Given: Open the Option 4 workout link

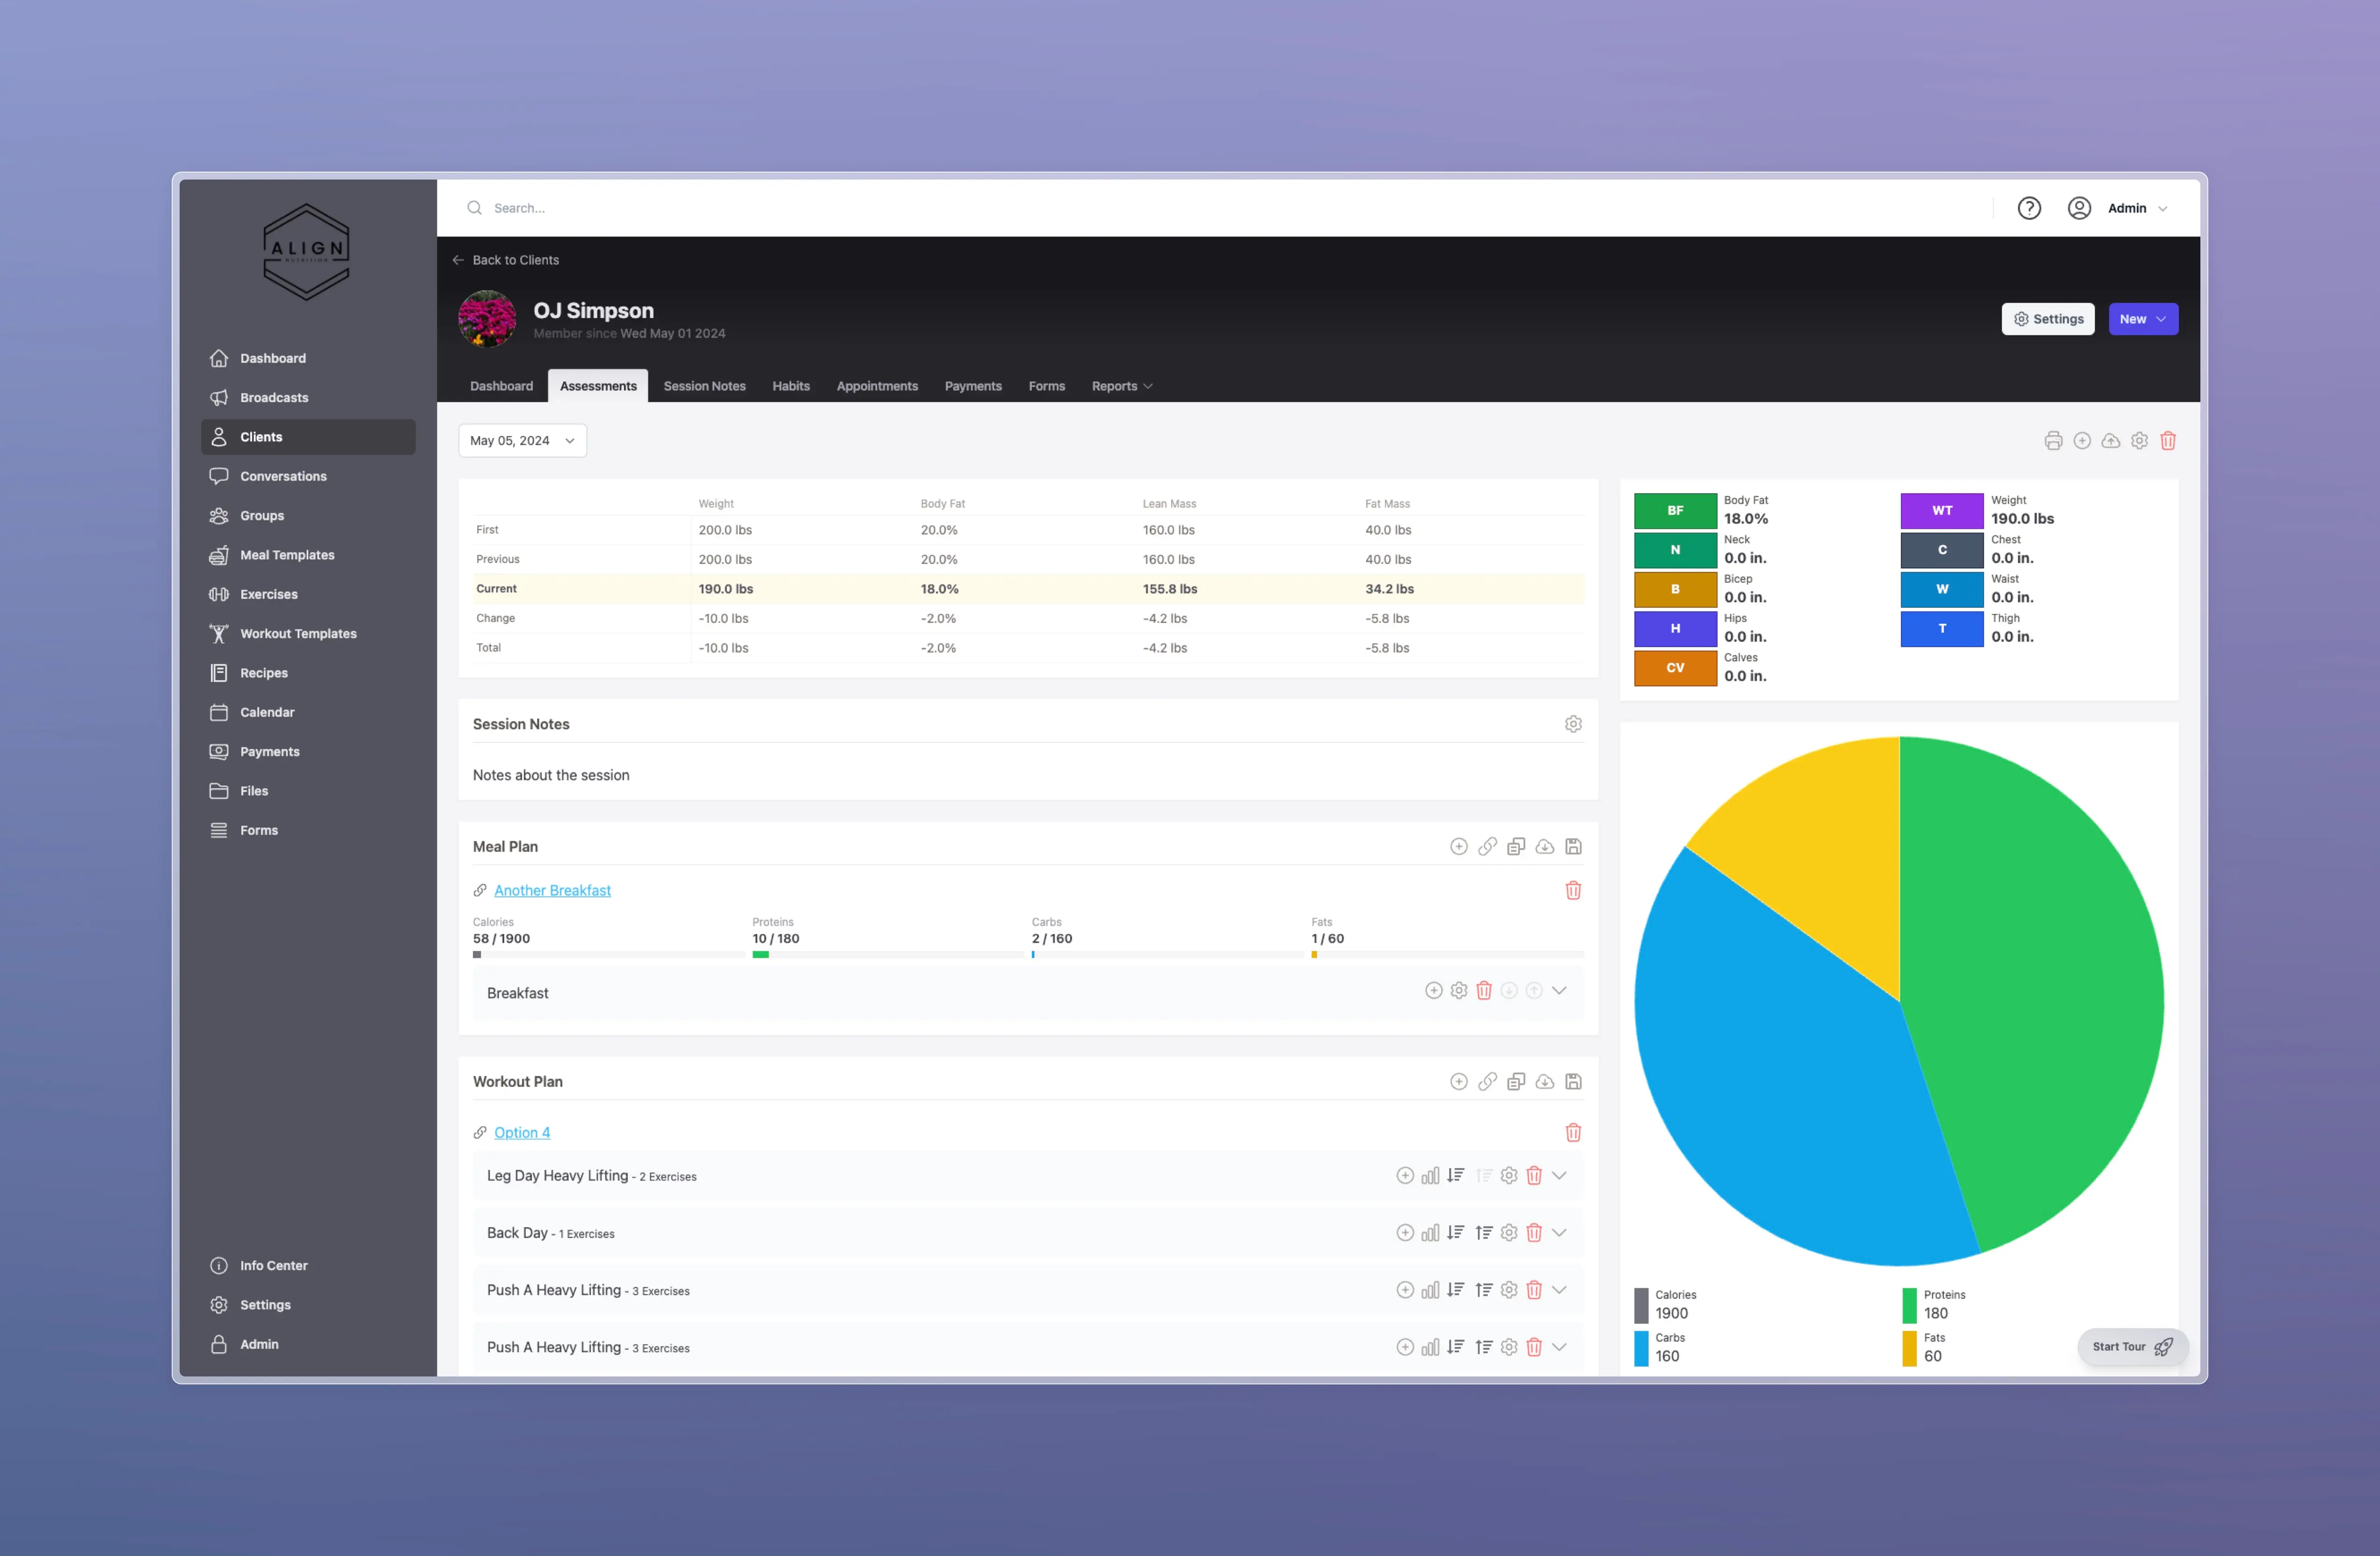Looking at the screenshot, I should pos(522,1132).
